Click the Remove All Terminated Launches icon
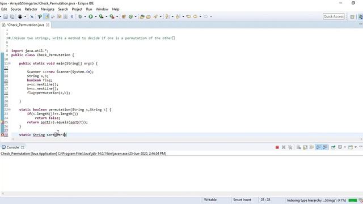 coord(290,147)
